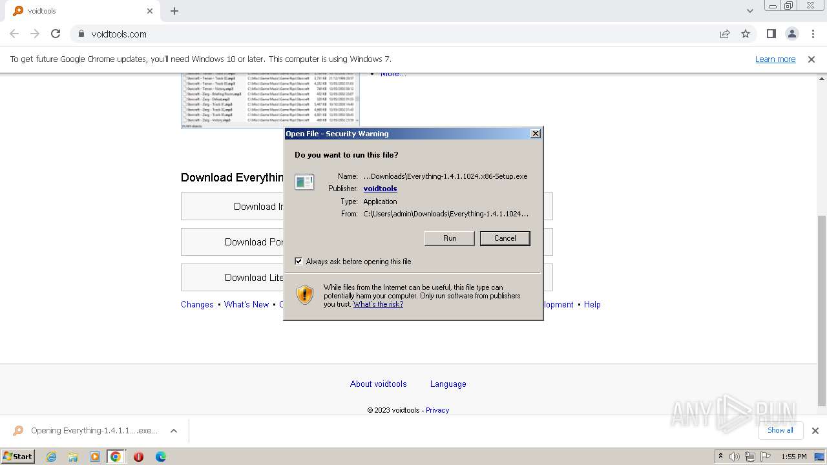Open Microsoft Edge from the taskbar

[x=161, y=457]
